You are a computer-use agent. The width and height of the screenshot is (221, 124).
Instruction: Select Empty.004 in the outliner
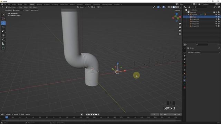tap(195, 26)
